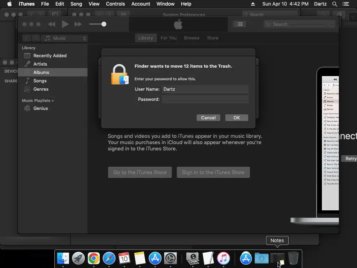Open the camera utility icon in the Dock
357x268 pixels.
(x=192, y=258)
